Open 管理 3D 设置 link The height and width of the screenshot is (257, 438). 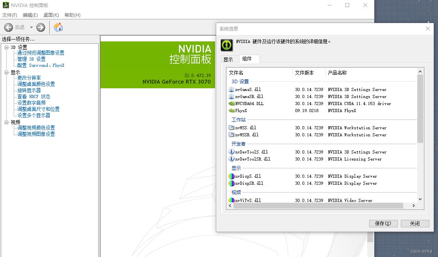[31, 59]
